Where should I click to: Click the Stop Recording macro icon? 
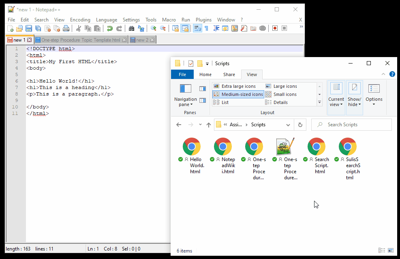[x=284, y=28]
